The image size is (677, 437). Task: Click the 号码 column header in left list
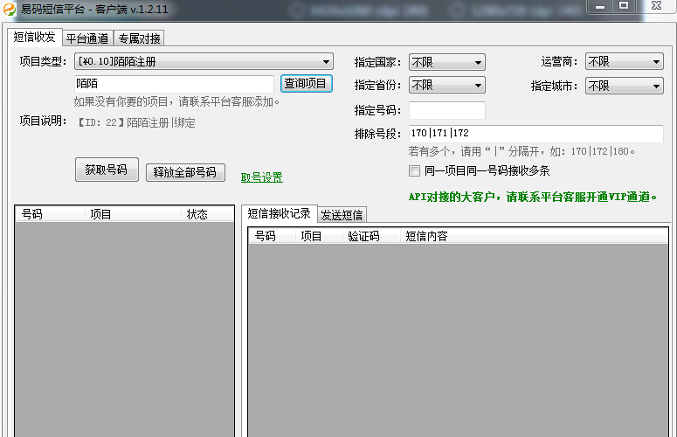[50, 214]
